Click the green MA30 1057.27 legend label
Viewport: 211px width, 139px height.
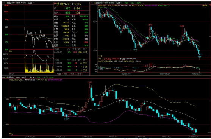point(164,6)
